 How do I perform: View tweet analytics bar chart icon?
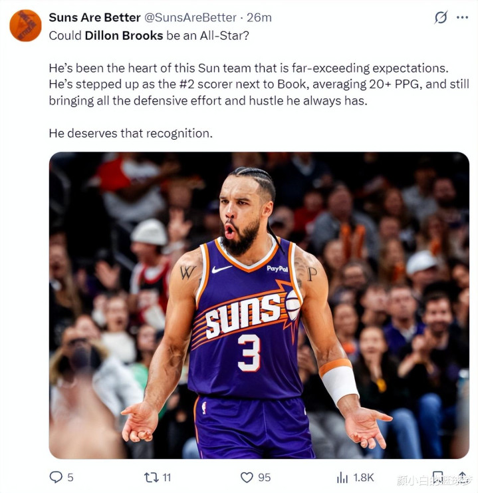[x=342, y=477]
